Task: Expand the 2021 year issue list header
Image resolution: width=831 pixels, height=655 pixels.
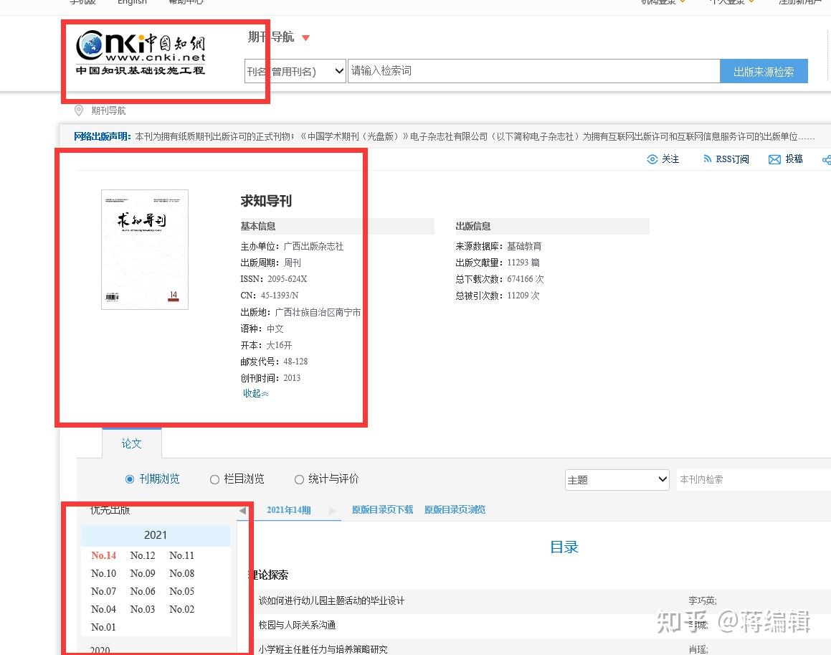Action: point(156,535)
